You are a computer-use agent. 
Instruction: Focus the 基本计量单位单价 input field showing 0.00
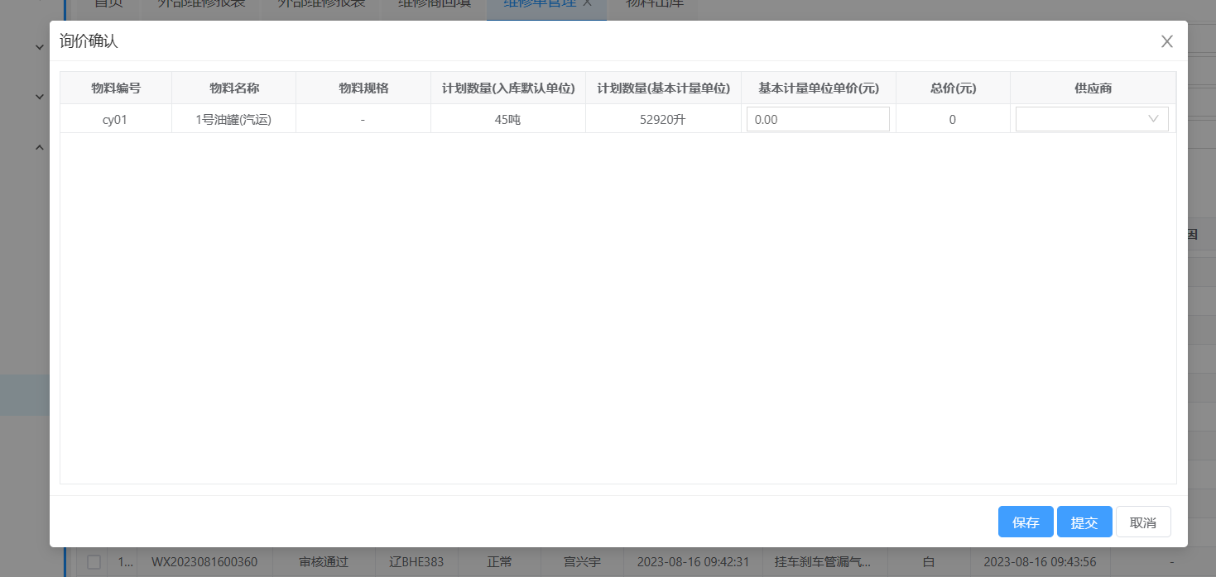pos(817,119)
